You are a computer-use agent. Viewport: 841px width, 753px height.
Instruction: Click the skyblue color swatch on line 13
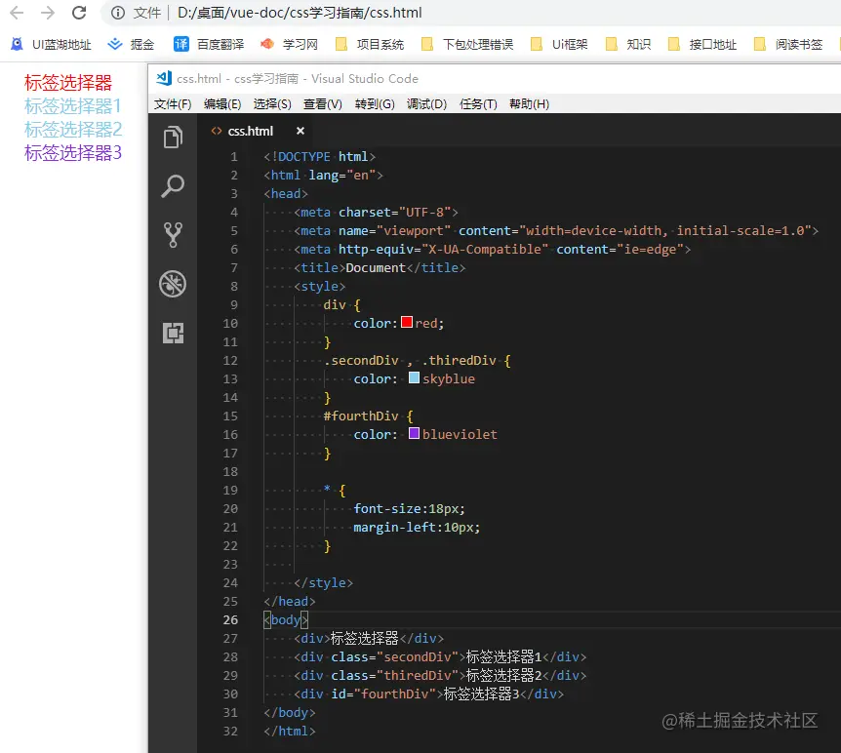tap(414, 378)
